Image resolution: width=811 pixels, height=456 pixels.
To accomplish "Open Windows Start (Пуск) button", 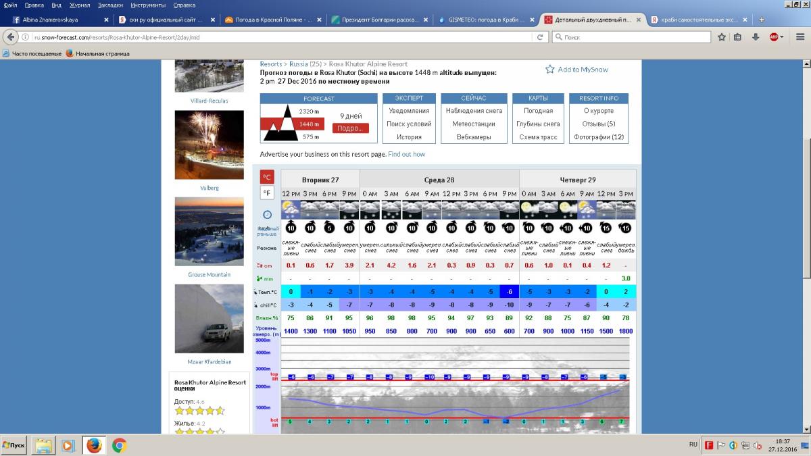I will click(15, 445).
